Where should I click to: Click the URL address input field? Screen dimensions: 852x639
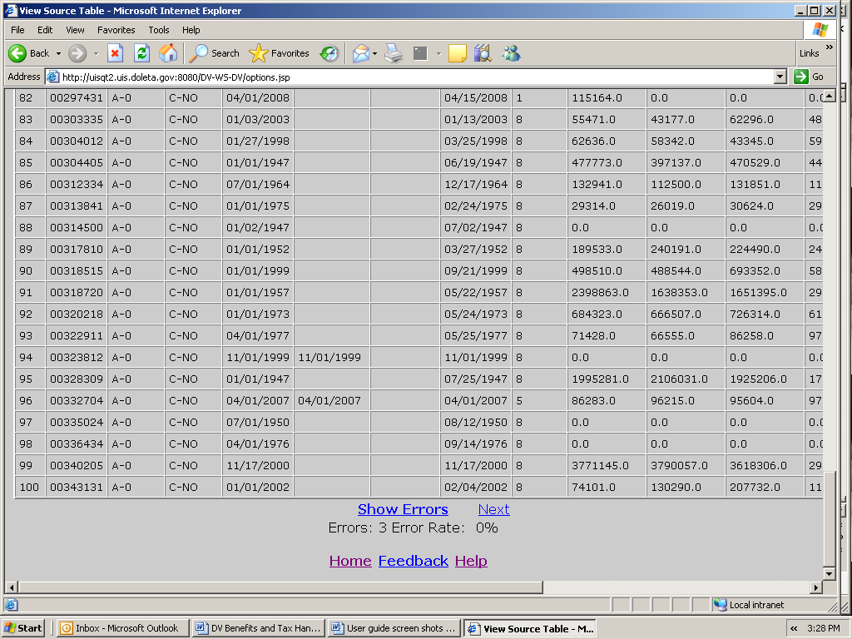tap(416, 77)
